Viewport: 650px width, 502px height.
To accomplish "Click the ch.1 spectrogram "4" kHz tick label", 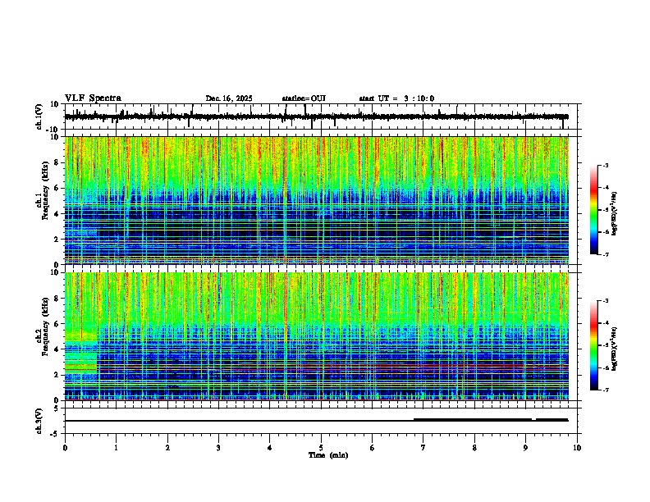I will point(57,214).
